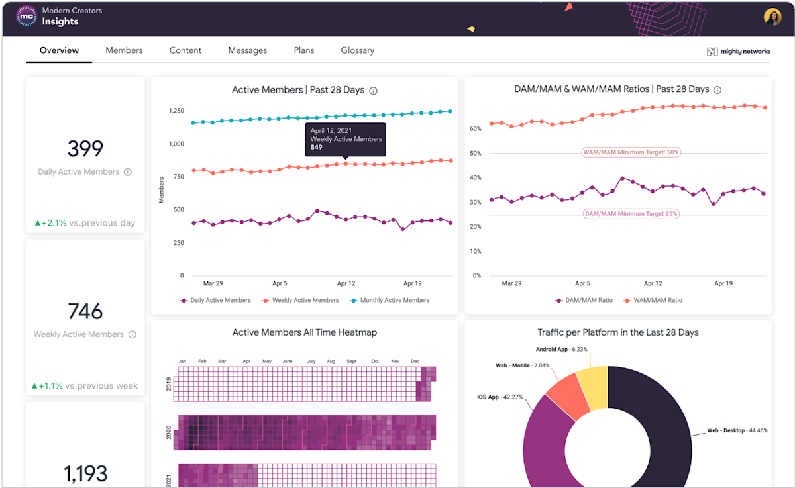The image size is (795, 488).
Task: Click the Modern Creators Insights header title
Action: [72, 17]
